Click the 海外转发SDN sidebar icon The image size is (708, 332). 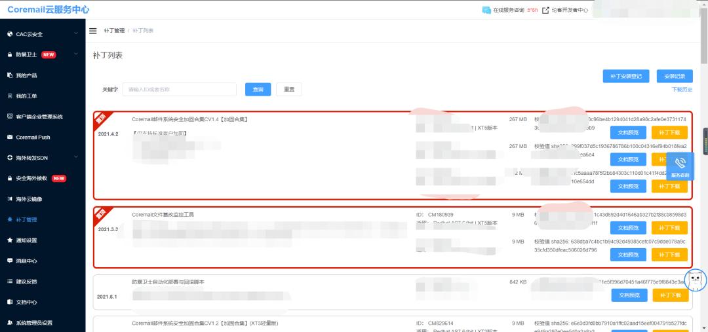[10, 158]
